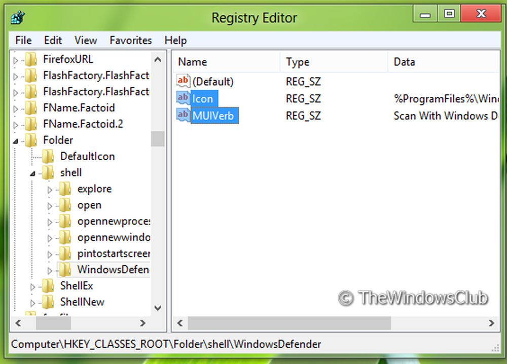507x364 pixels.
Task: Select the open subkey under shell
Action: coord(89,205)
